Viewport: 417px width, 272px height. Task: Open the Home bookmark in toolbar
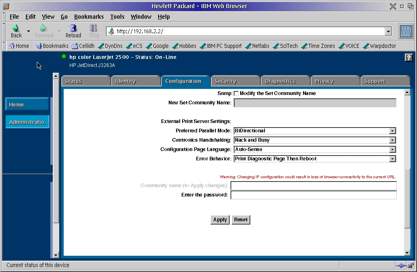[x=19, y=46]
